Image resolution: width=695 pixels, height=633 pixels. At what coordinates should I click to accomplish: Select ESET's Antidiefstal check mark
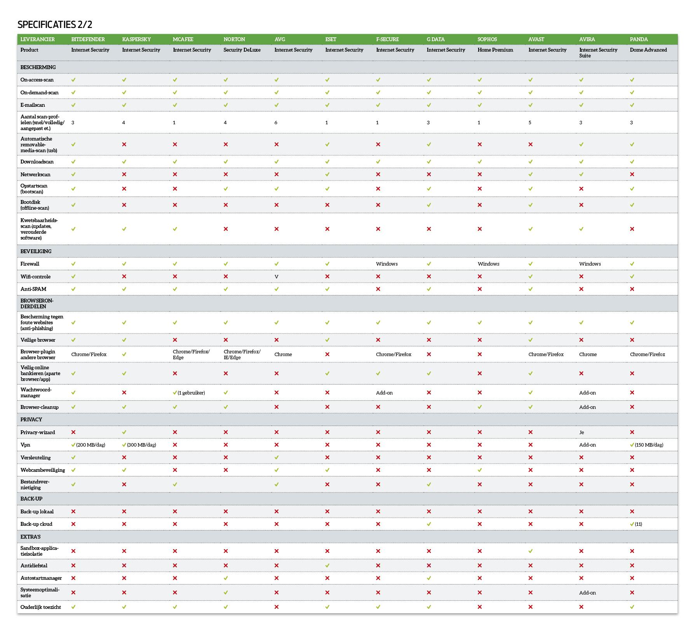pyautogui.click(x=327, y=565)
